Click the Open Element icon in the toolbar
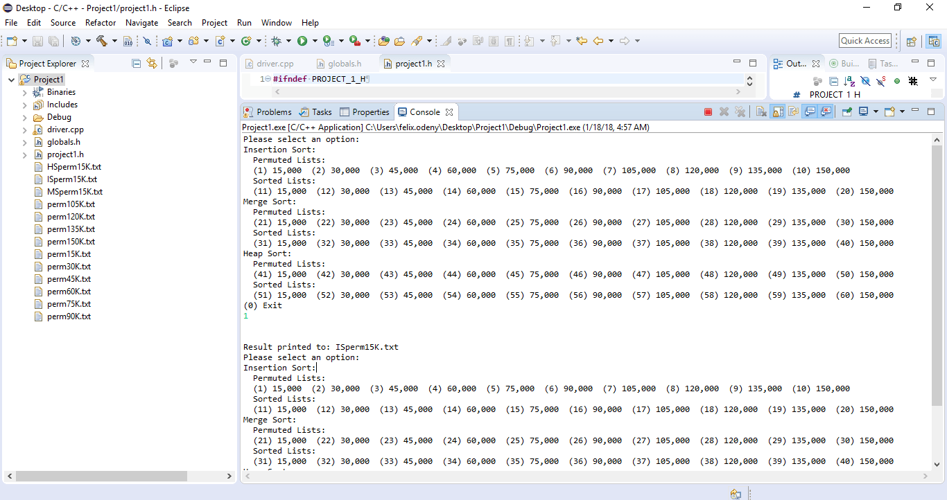This screenshot has width=947, height=500. (383, 41)
